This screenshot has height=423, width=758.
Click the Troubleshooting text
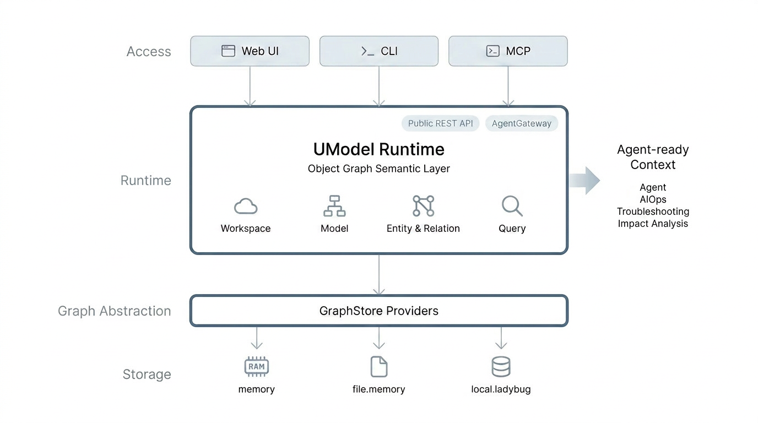coord(653,211)
